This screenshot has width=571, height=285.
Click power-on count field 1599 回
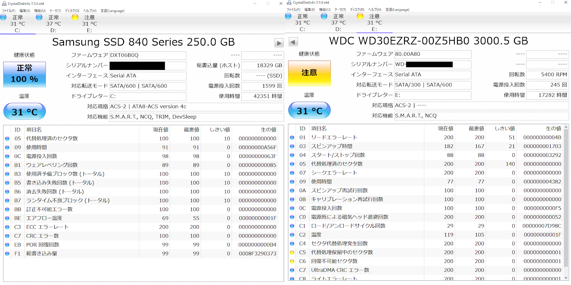tap(262, 86)
